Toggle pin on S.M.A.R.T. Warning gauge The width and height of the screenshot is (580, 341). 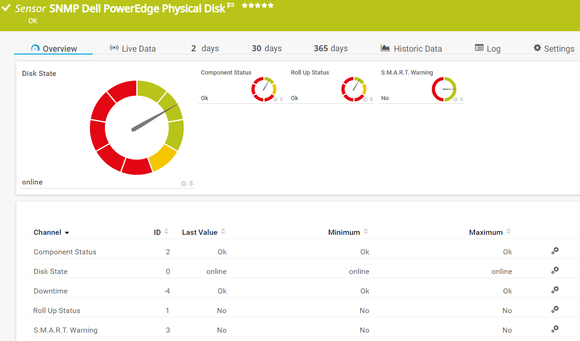[461, 99]
